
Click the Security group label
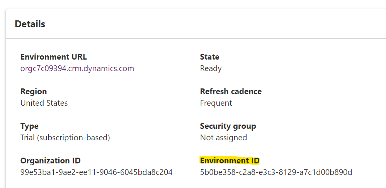[228, 126]
